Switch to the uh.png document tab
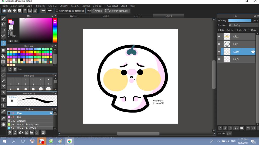The image size is (259, 145). (137, 16)
